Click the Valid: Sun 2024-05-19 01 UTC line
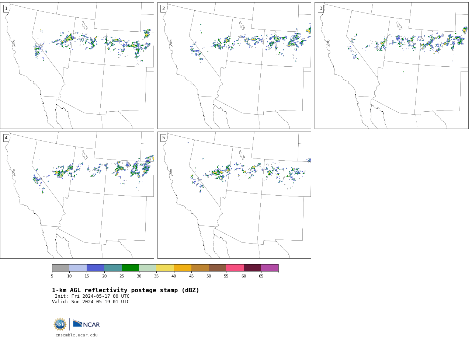The height and width of the screenshot is (339, 472). tap(91, 302)
